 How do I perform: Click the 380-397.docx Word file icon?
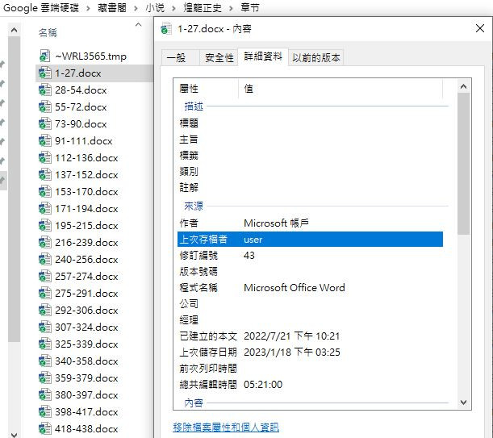(45, 395)
